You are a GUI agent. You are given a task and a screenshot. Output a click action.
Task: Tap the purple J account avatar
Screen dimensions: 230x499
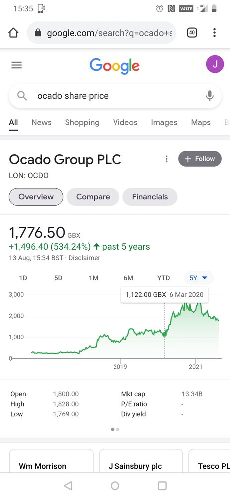pos(215,64)
